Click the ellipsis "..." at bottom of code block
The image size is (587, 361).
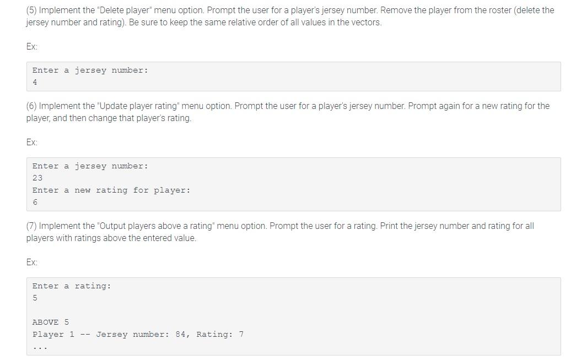(x=40, y=348)
